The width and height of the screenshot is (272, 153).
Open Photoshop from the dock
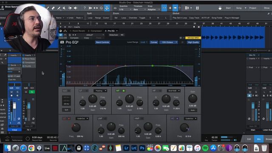tap(142, 148)
